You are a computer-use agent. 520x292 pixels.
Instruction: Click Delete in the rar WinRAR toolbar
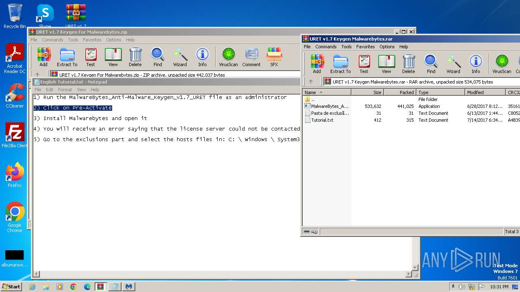(409, 64)
